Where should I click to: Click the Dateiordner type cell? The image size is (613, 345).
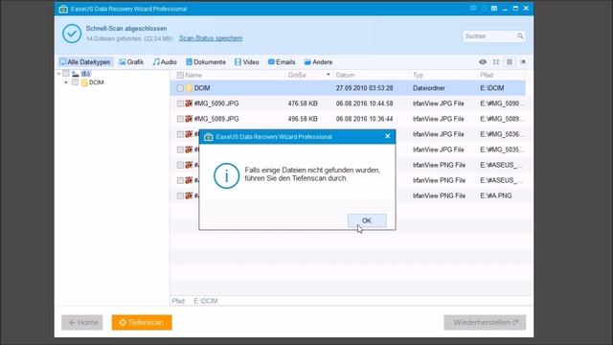429,88
